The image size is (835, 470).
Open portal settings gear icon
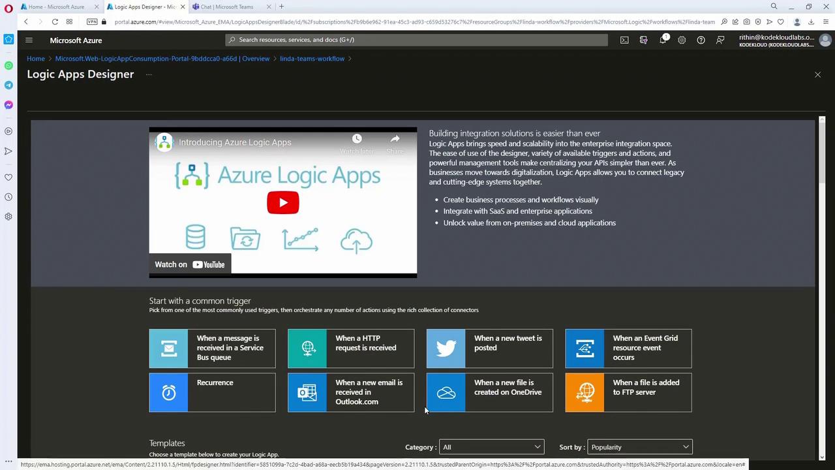pyautogui.click(x=682, y=40)
